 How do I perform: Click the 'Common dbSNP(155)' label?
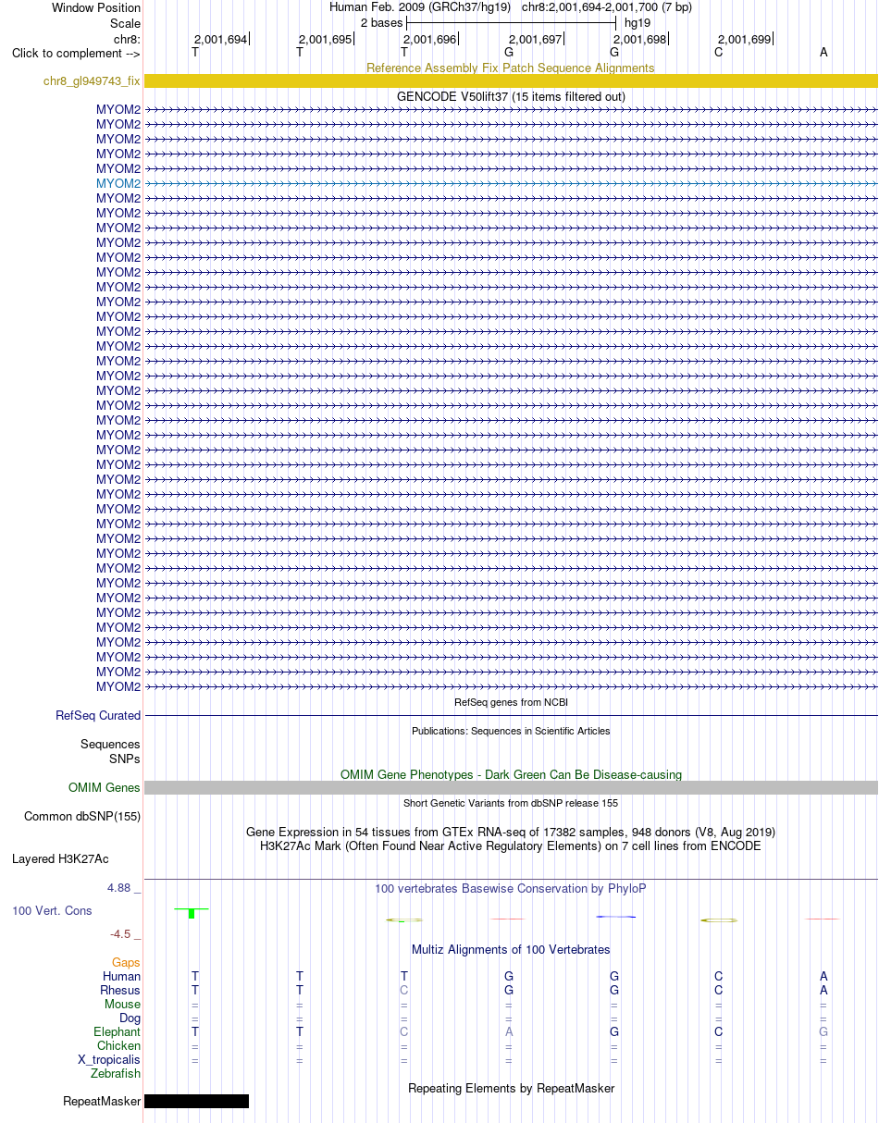pyautogui.click(x=82, y=817)
